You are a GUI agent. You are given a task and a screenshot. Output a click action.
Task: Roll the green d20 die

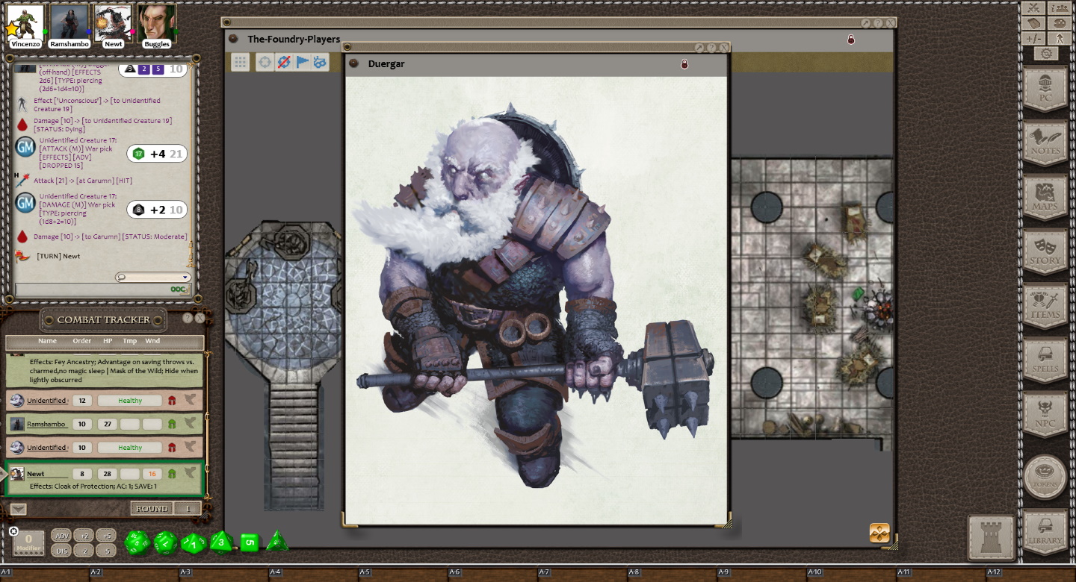137,542
